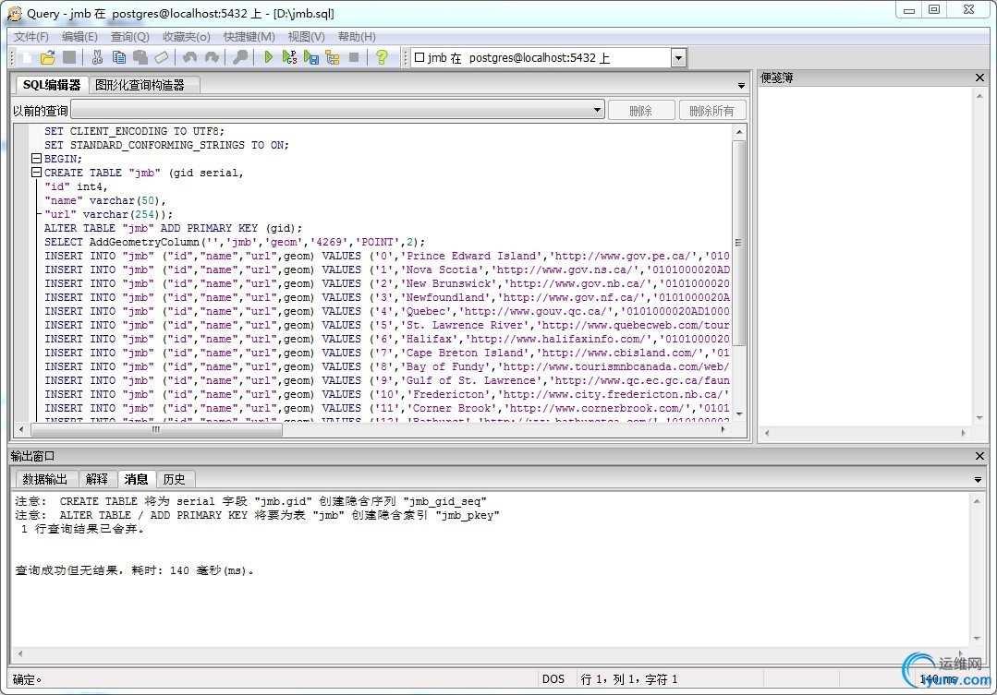Click the 删除 button
Viewport: 997px width, 695px height.
(x=640, y=110)
